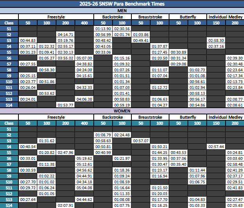The image size is (244, 208).
Task: Click the cell 00:53.62
Action: tap(47, 93)
